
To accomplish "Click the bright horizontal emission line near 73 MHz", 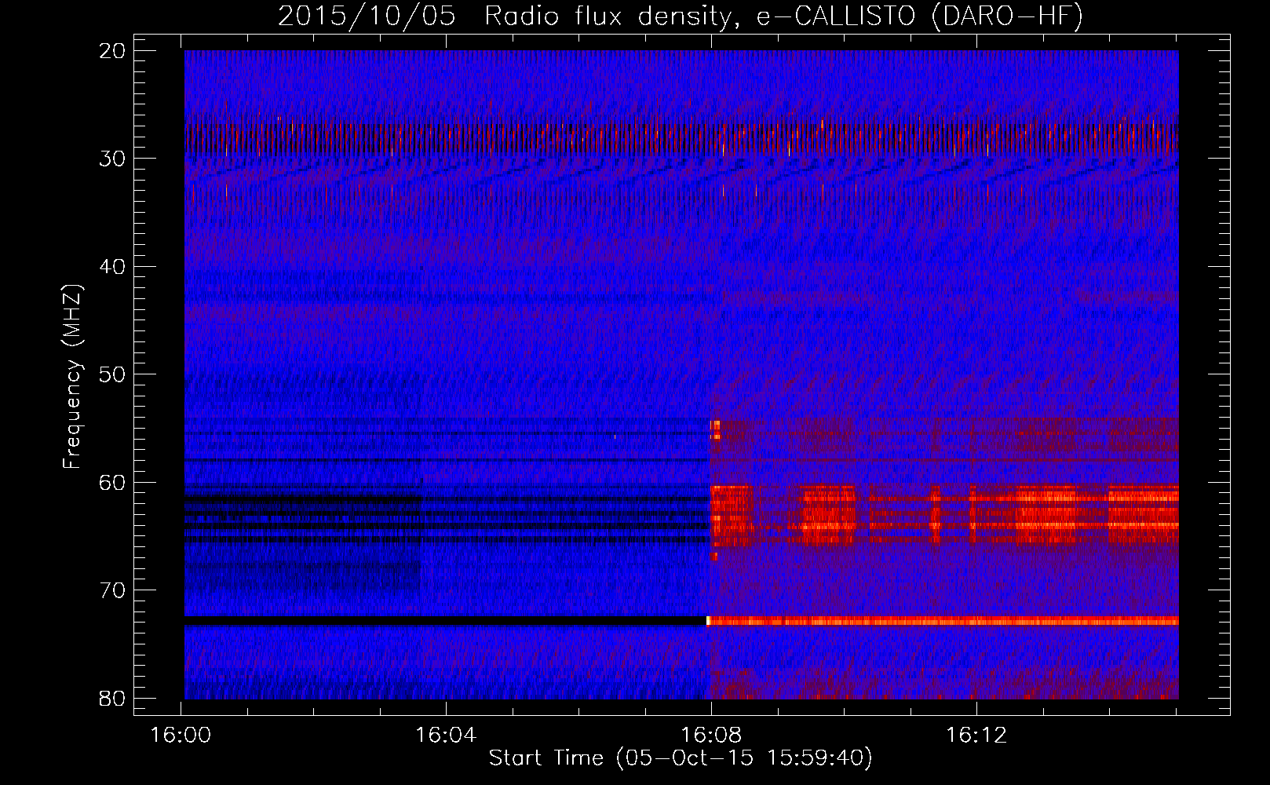I will pos(943,621).
